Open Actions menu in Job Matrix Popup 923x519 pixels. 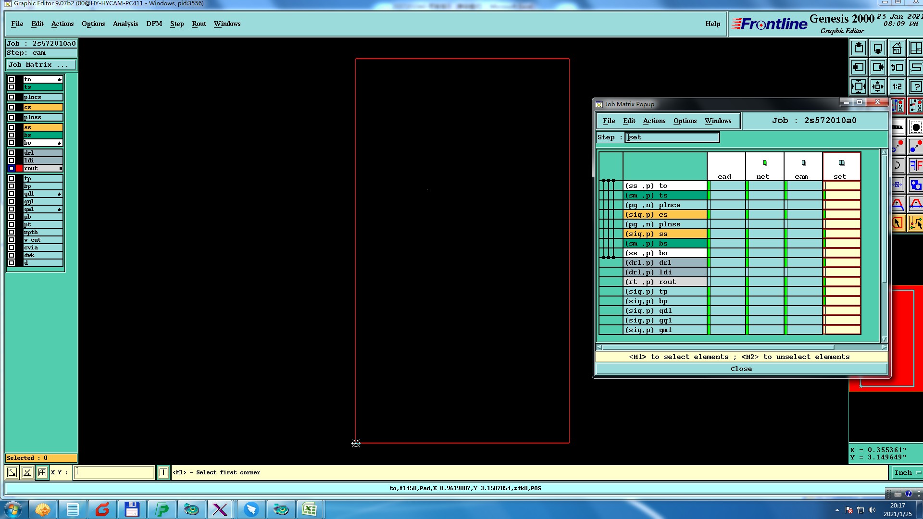pyautogui.click(x=654, y=121)
